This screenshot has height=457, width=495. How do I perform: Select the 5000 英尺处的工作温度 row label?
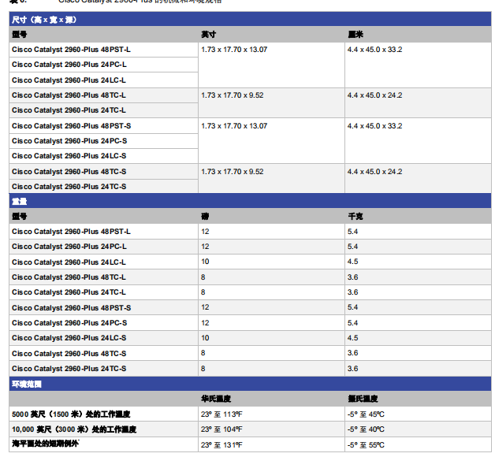[x=71, y=414]
